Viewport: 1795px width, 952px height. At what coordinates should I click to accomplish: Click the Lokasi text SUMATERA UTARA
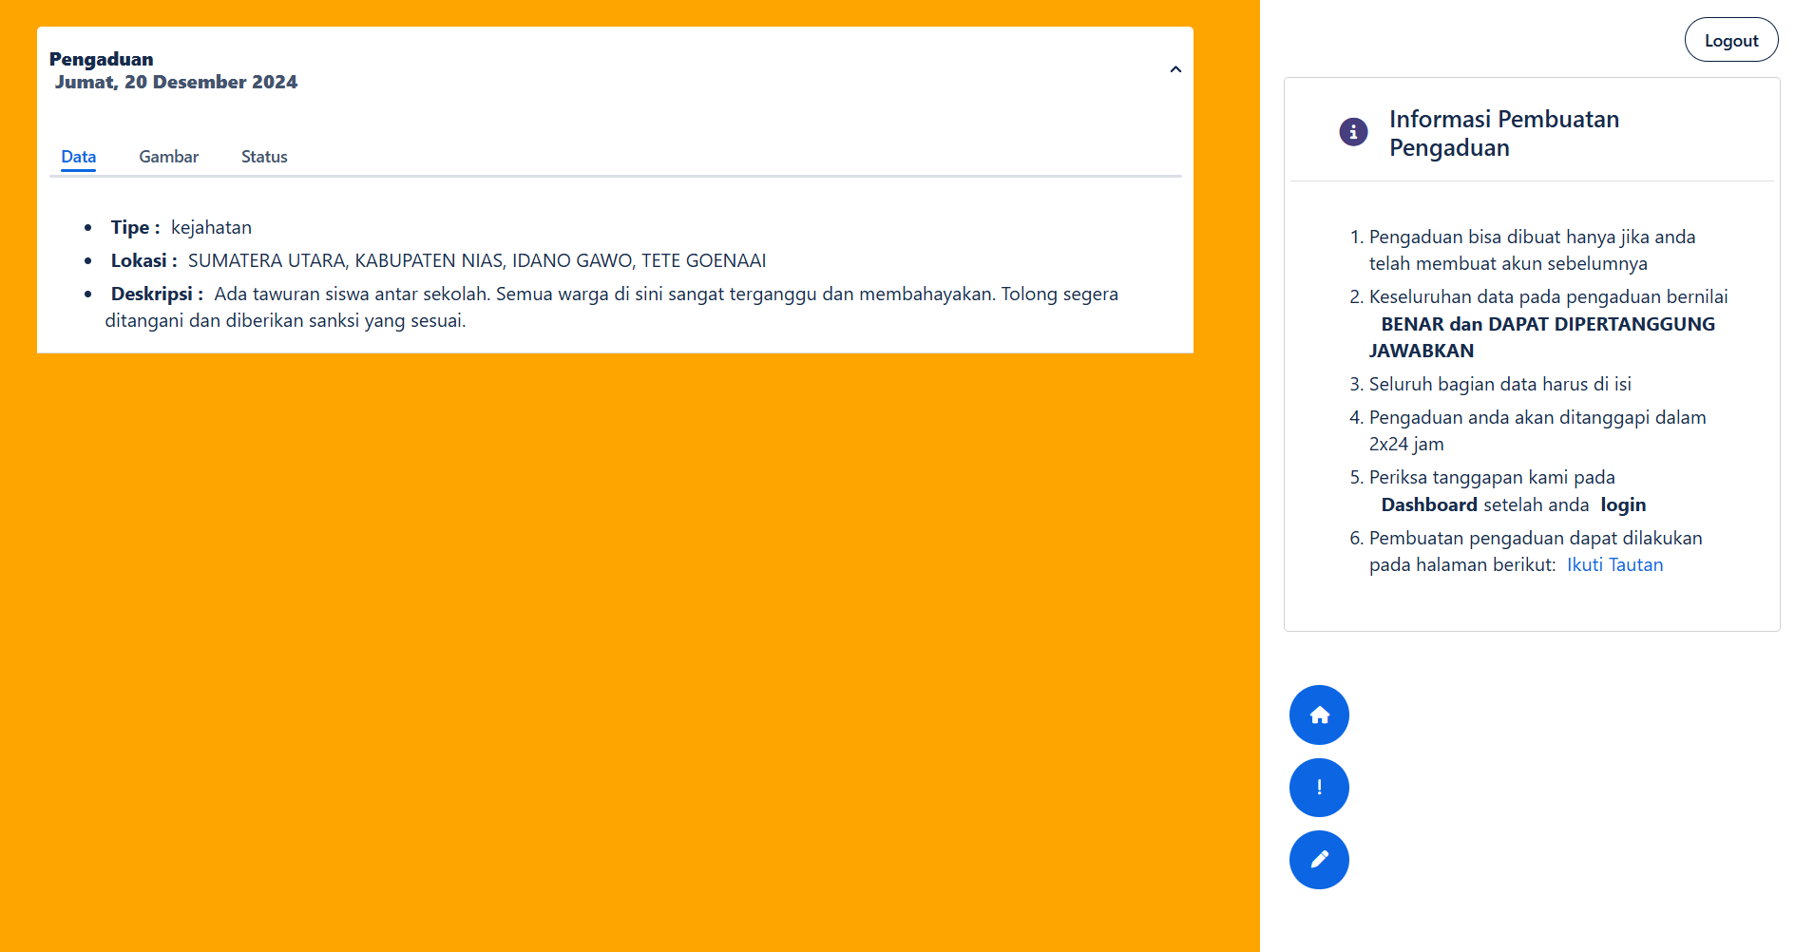pyautogui.click(x=266, y=260)
